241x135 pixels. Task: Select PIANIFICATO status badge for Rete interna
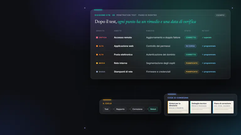tap(192, 63)
